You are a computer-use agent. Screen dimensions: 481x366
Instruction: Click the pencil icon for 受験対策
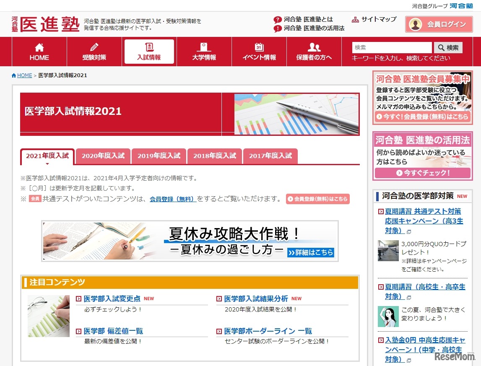click(x=94, y=47)
